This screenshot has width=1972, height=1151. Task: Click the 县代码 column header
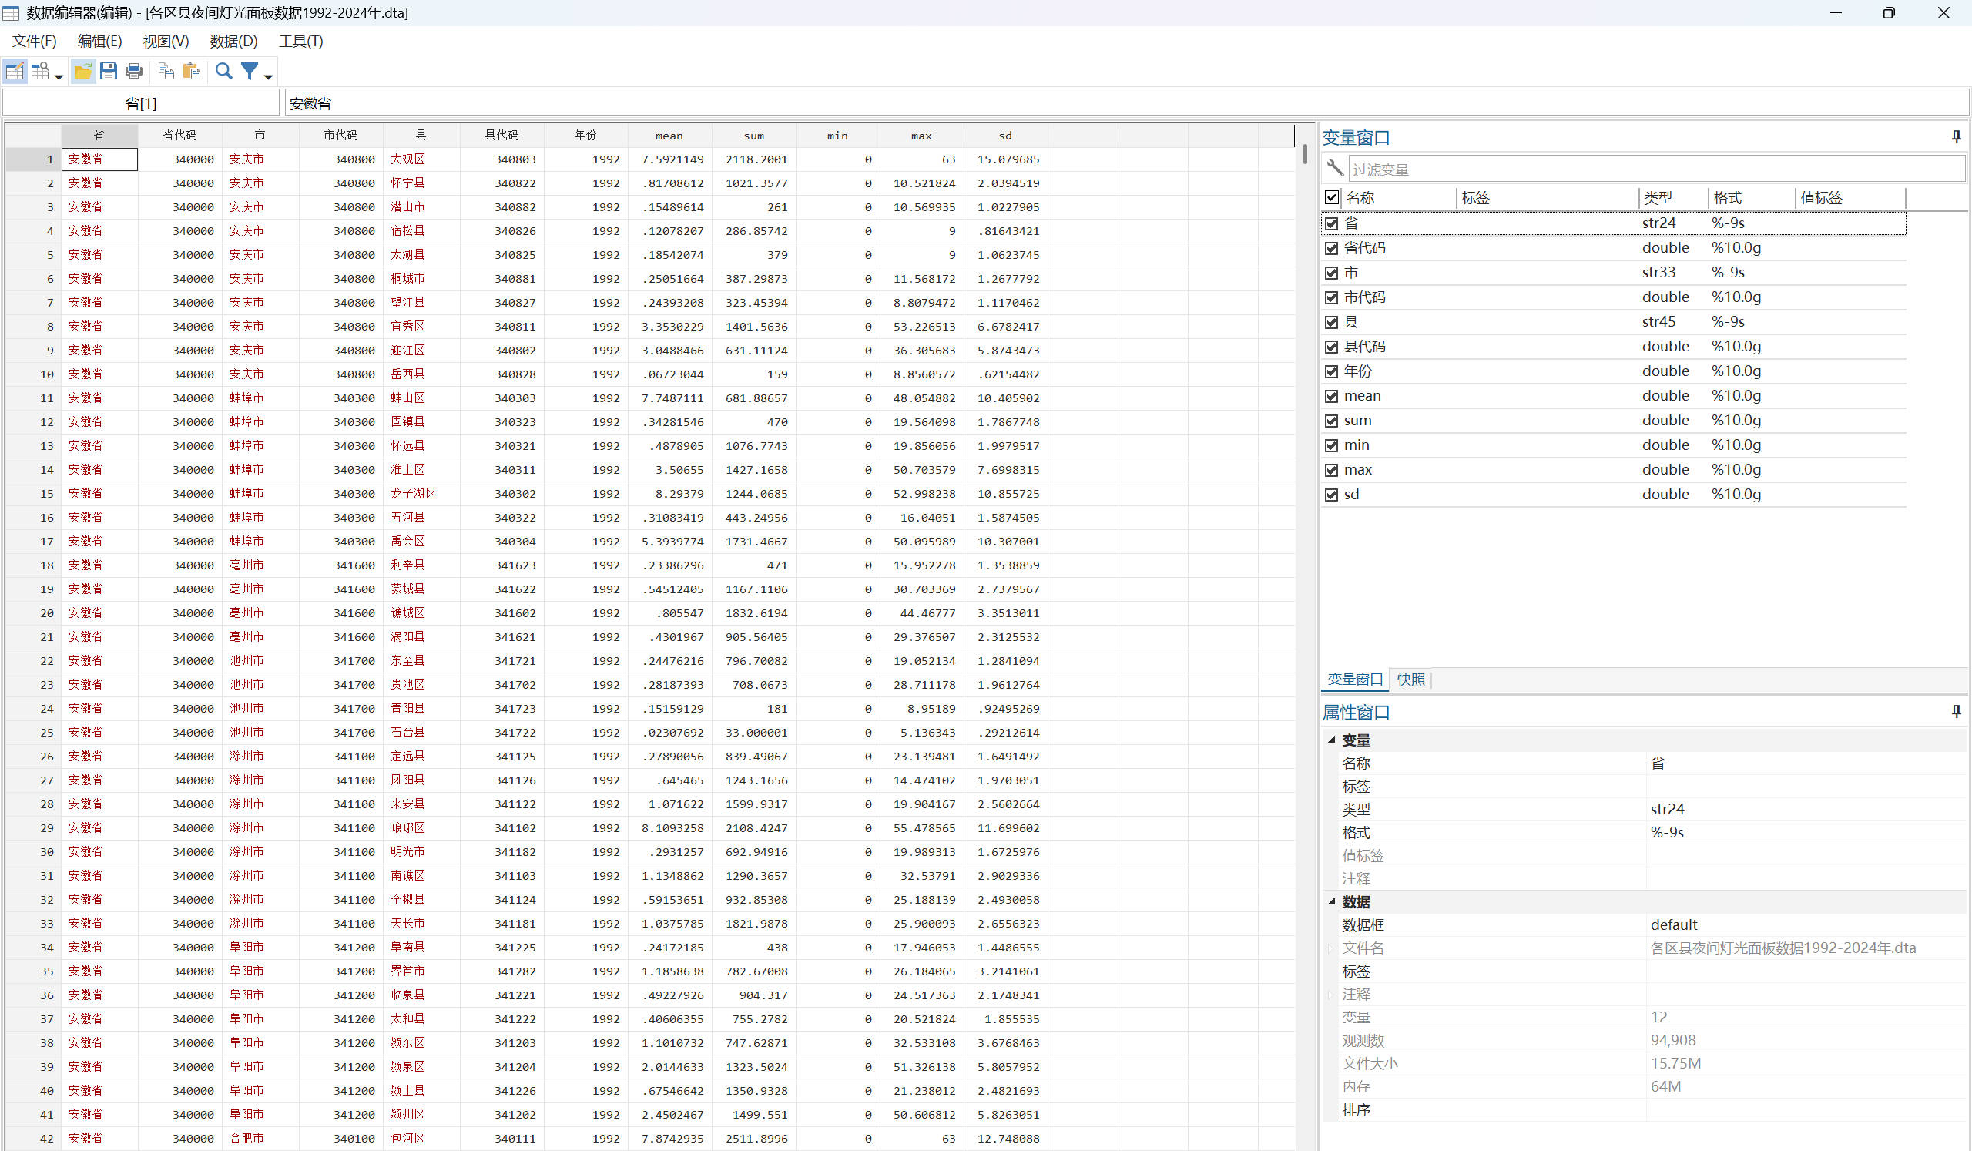click(501, 136)
